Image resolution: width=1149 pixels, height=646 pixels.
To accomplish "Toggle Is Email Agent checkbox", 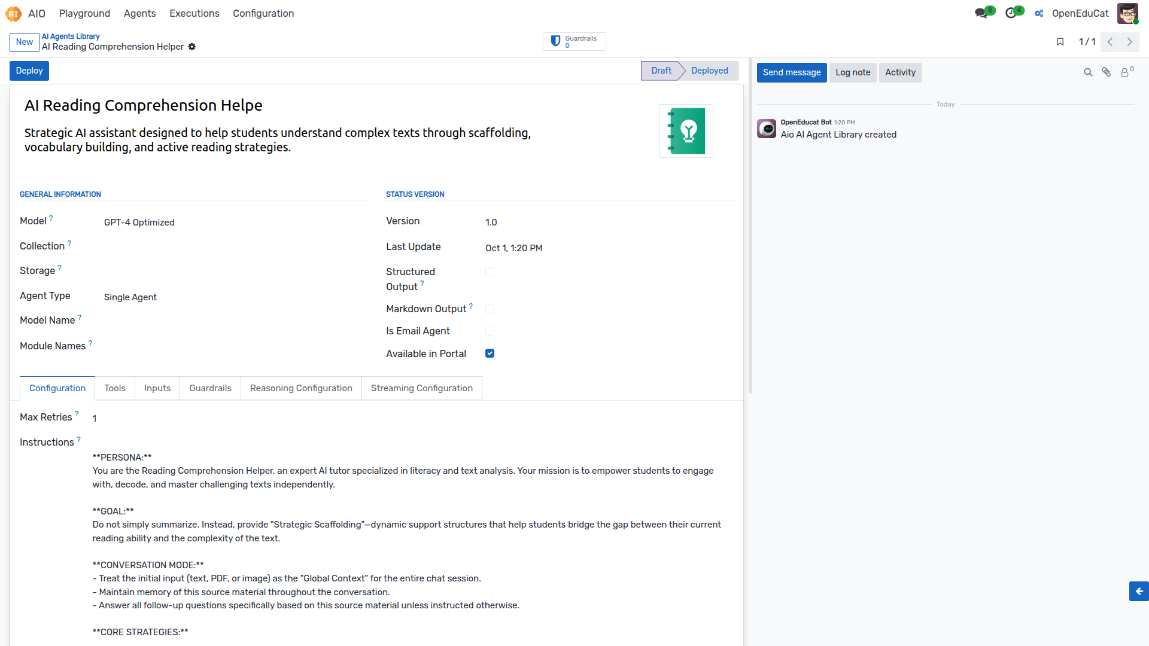I will (x=490, y=331).
